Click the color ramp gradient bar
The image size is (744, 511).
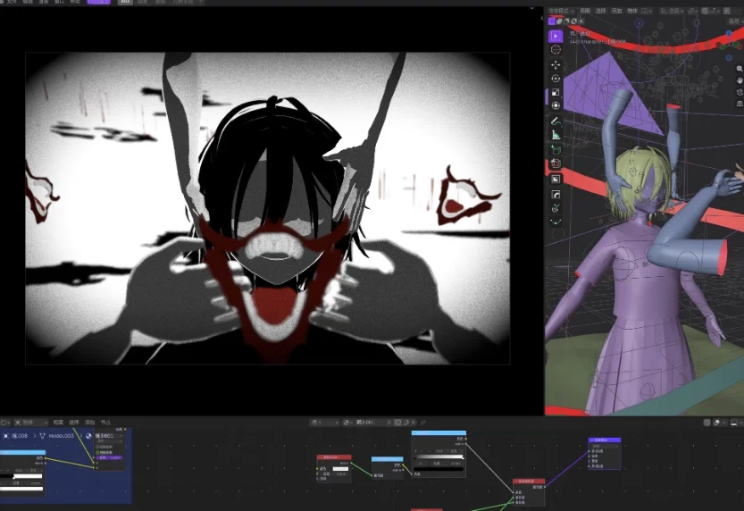(x=439, y=457)
